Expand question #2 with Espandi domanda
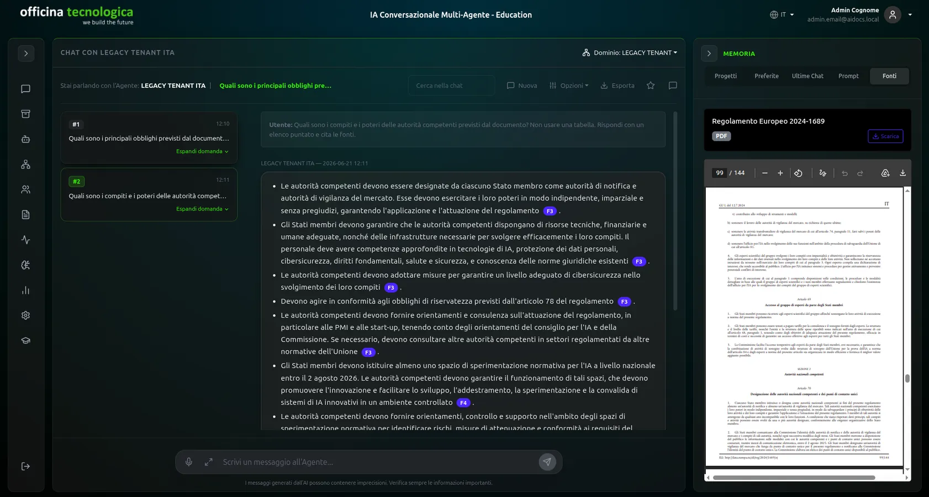The image size is (929, 497). coord(202,209)
